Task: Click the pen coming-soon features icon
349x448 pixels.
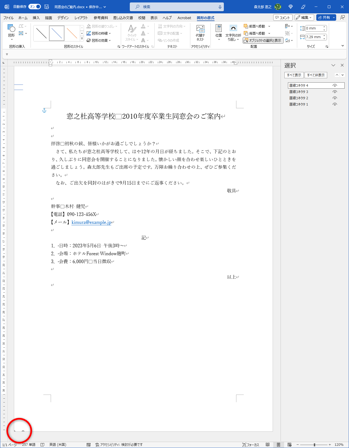Action: 303,7
